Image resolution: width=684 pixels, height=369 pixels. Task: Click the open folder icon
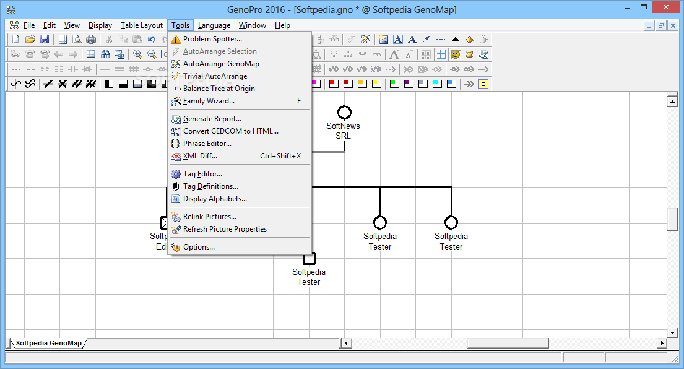tap(30, 39)
